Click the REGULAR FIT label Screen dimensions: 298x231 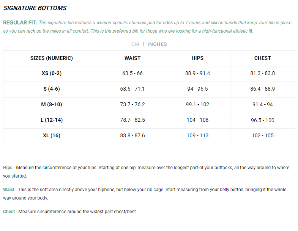point(20,23)
